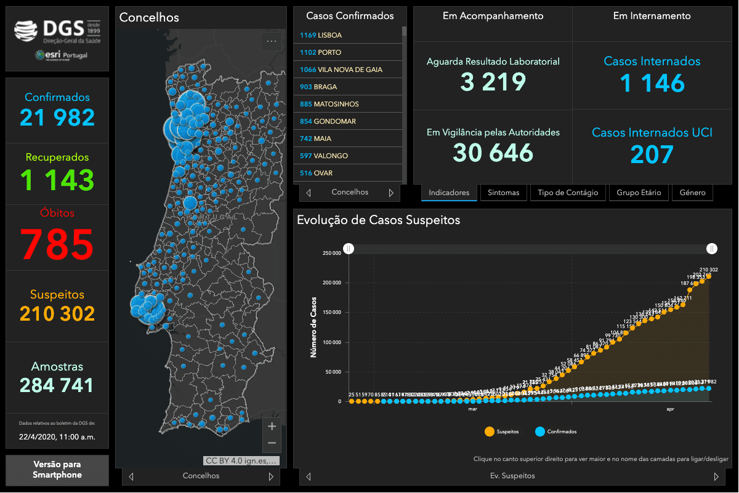Zoom in on the map
The image size is (739, 493).
[x=272, y=426]
